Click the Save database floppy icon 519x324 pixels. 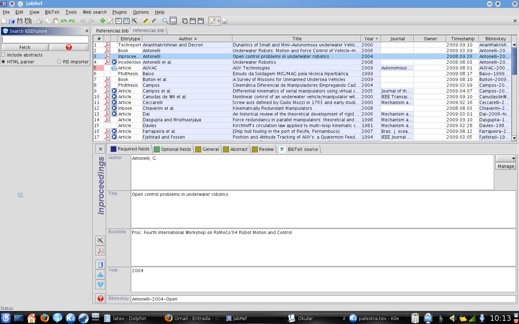[x=19, y=21]
